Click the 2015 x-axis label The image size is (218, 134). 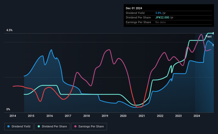[x=31, y=116]
